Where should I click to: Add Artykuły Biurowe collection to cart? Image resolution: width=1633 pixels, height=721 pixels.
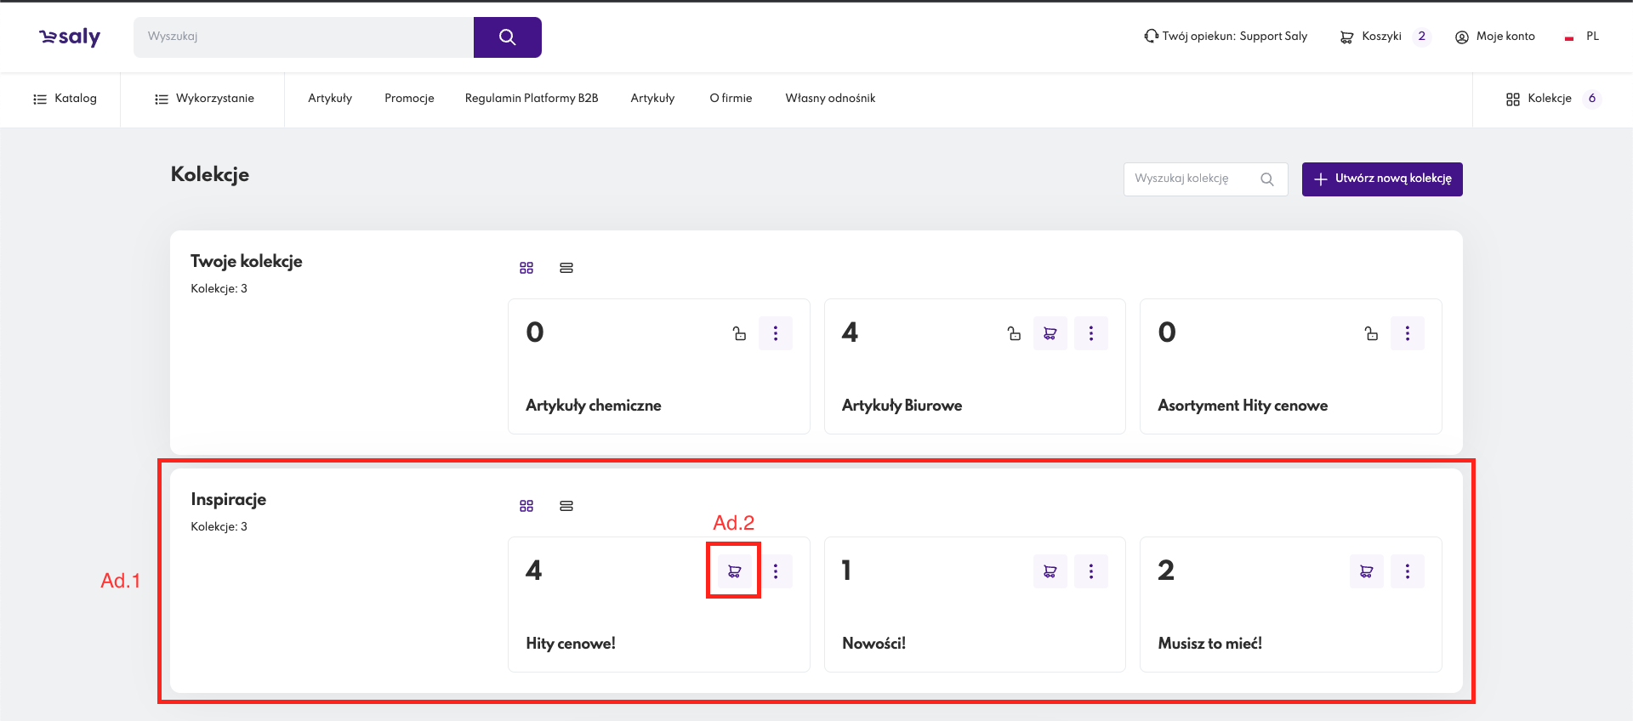[x=1050, y=333]
